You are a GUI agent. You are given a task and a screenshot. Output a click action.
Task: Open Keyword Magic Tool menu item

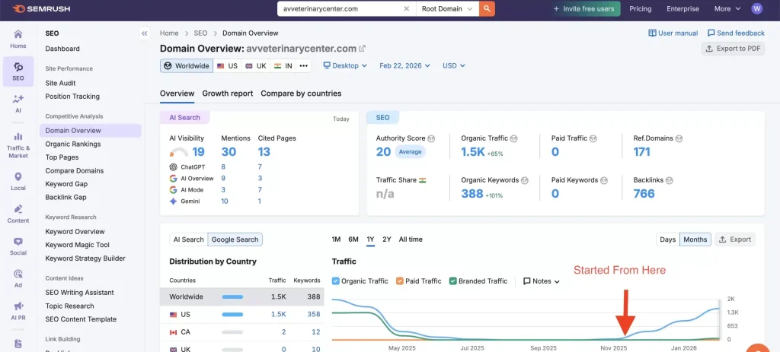tap(77, 245)
